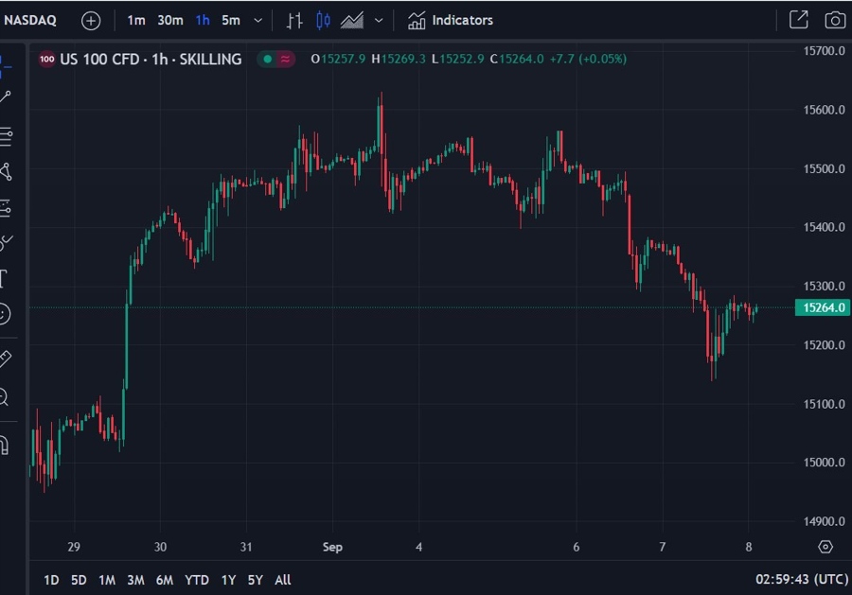The image size is (852, 595).
Task: Click the close value C15264.0
Action: click(517, 59)
